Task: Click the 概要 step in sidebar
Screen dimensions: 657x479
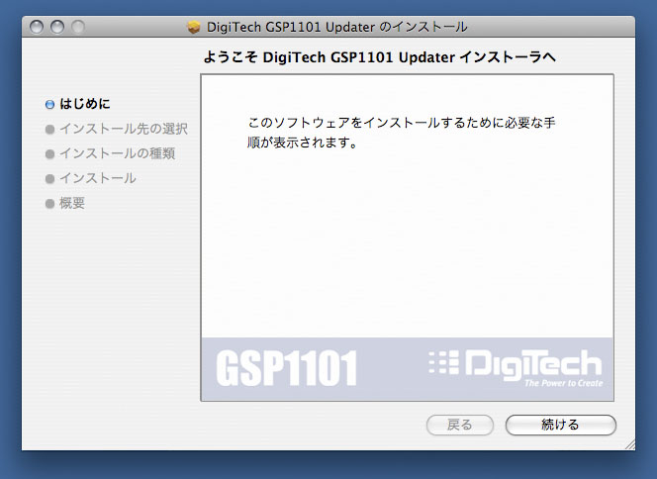Action: pyautogui.click(x=72, y=203)
